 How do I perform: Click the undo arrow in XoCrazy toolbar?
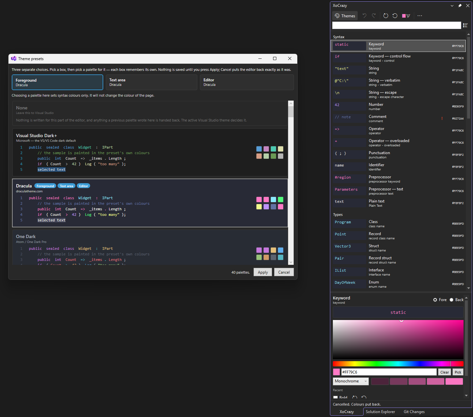[365, 16]
